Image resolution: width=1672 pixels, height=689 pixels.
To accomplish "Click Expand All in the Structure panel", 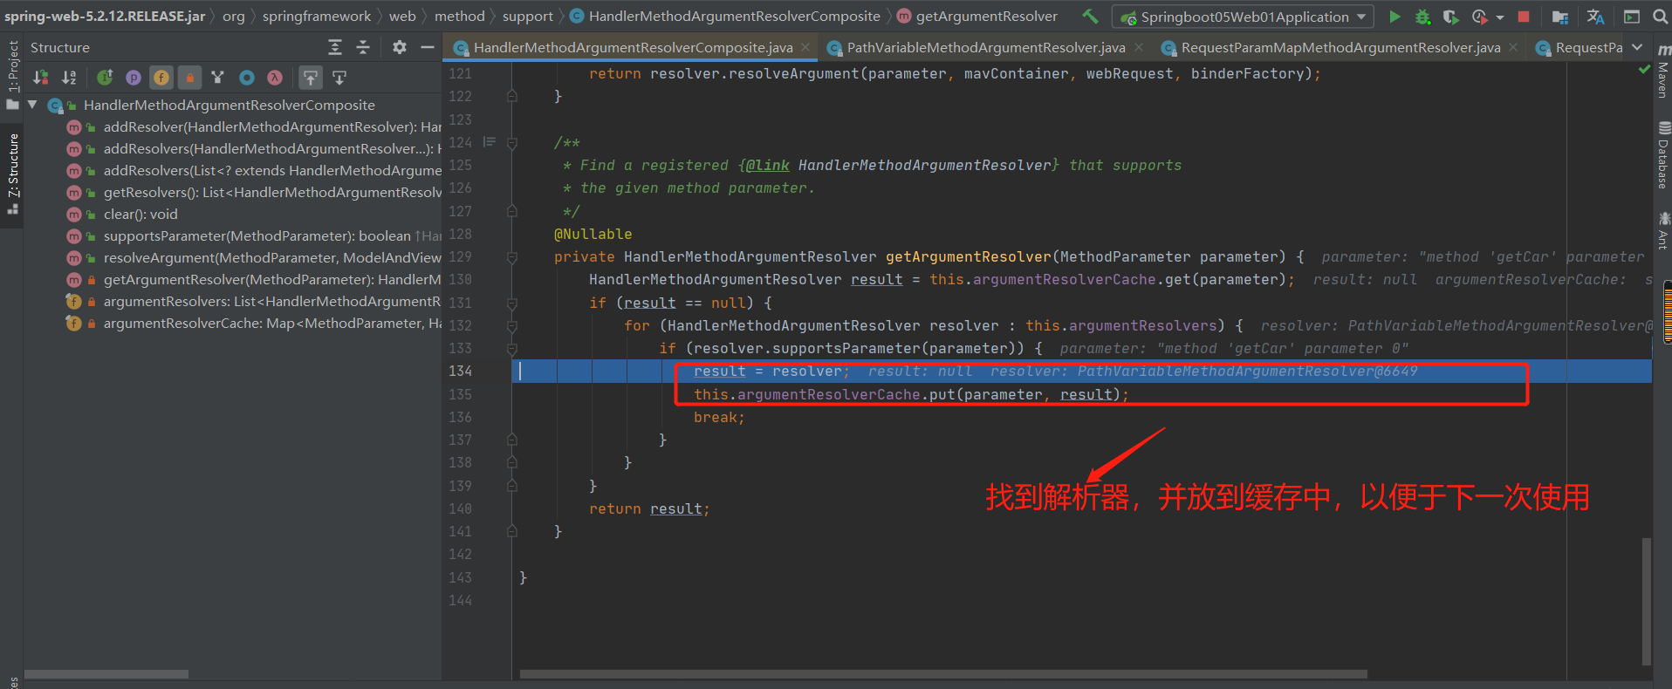I will (335, 47).
